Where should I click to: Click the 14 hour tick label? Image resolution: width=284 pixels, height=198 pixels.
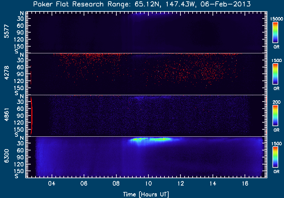[213, 184]
